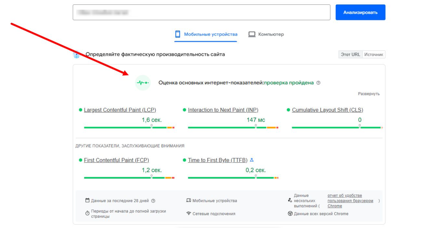
Task: Click the blue experimental flask icon next to TTFB
Action: click(x=252, y=160)
